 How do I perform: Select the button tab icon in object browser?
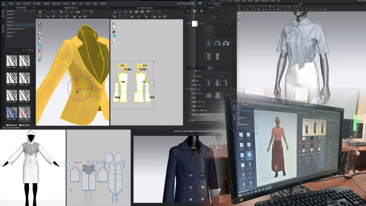click(202, 11)
